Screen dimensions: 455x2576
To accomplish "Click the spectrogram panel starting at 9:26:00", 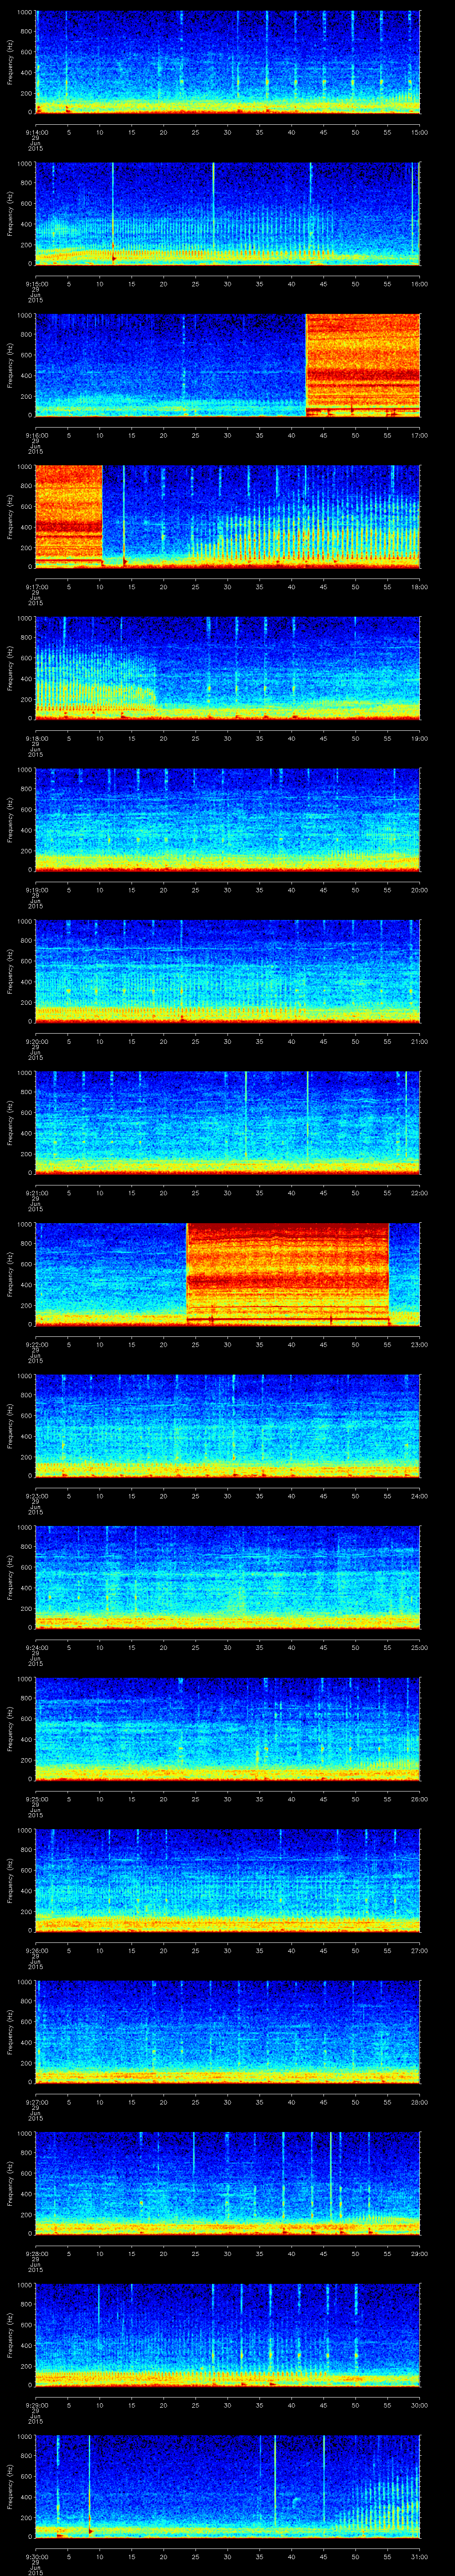I will [227, 1880].
